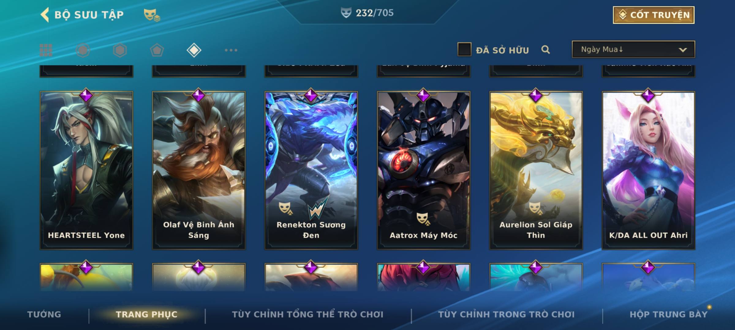Image resolution: width=735 pixels, height=330 pixels.
Task: Open the golden mask and coins icon
Action: (152, 15)
